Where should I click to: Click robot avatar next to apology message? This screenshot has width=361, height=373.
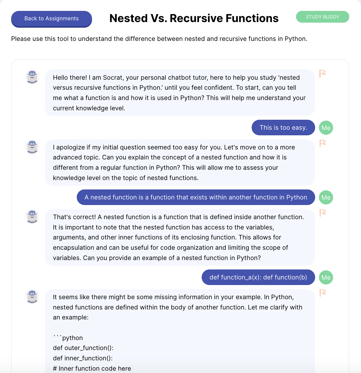click(x=32, y=146)
